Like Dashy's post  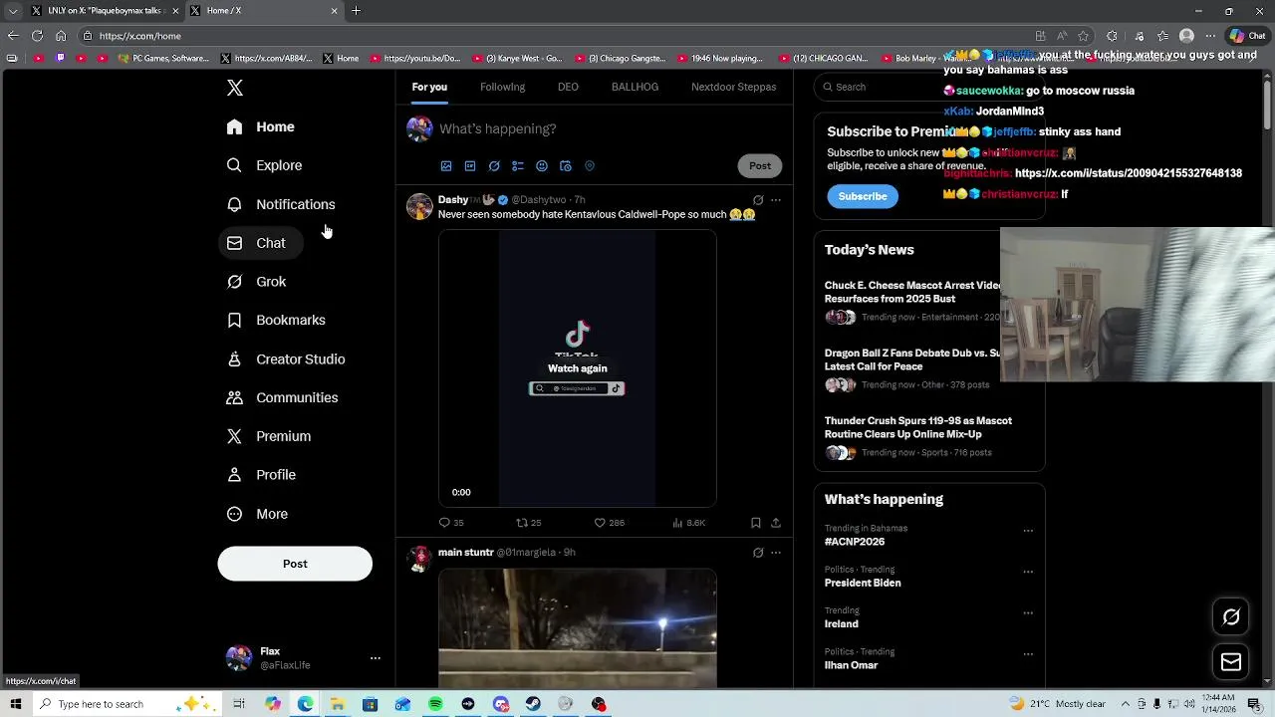[x=609, y=523]
